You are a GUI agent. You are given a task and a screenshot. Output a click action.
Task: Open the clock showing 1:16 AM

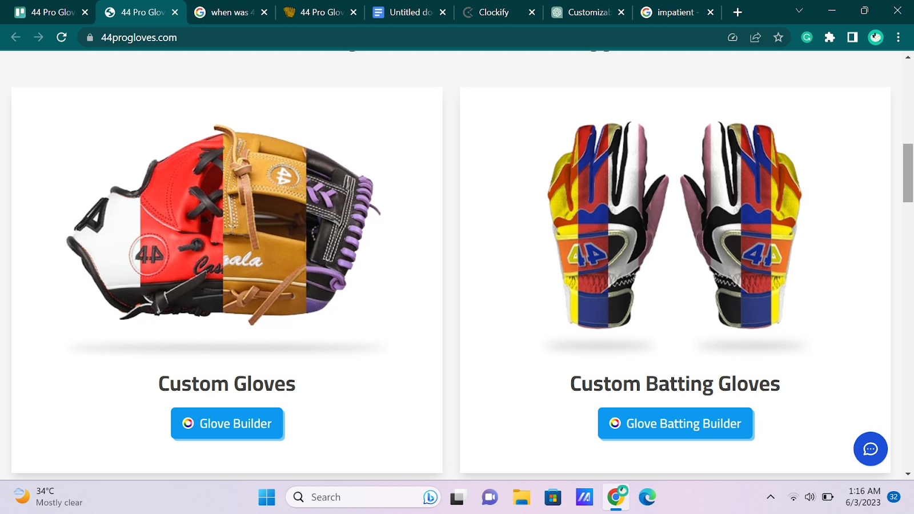863,497
